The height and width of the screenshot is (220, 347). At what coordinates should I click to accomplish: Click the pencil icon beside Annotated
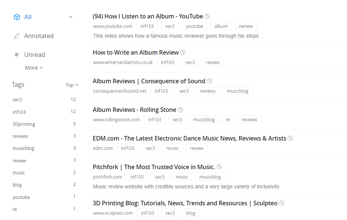pyautogui.click(x=17, y=36)
